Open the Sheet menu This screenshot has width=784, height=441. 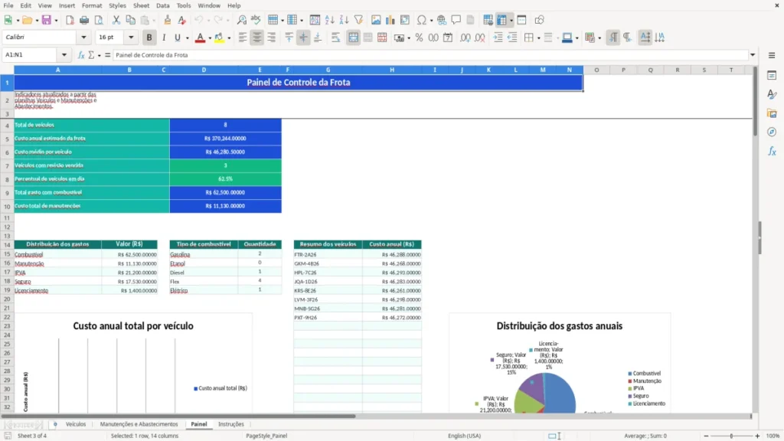point(141,5)
